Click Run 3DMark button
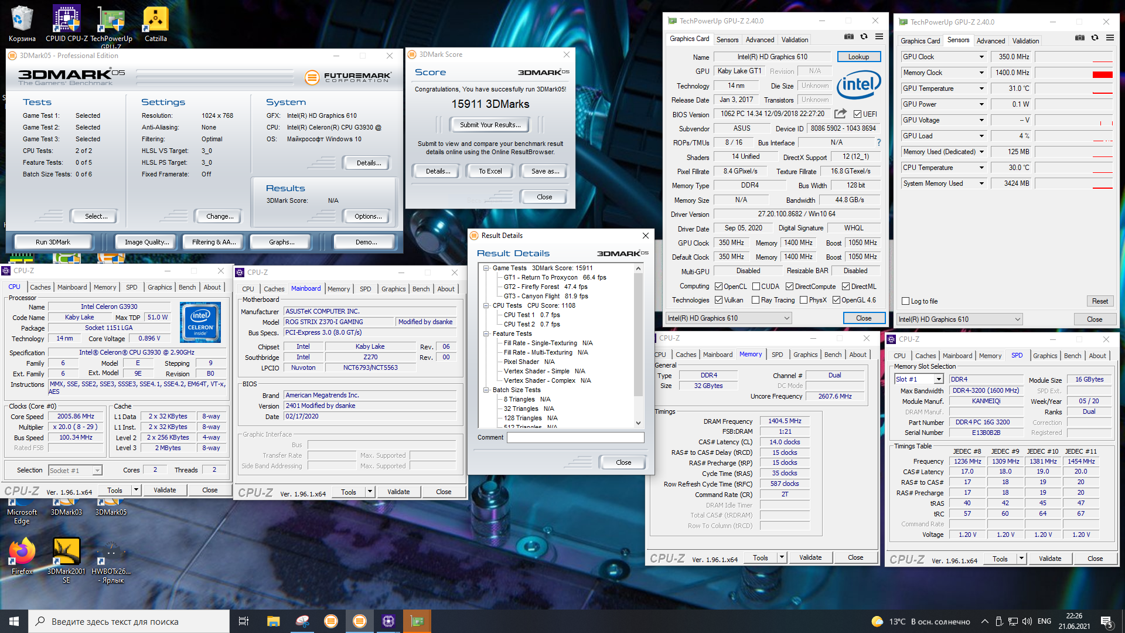Viewport: 1125px width, 633px height. tap(53, 242)
